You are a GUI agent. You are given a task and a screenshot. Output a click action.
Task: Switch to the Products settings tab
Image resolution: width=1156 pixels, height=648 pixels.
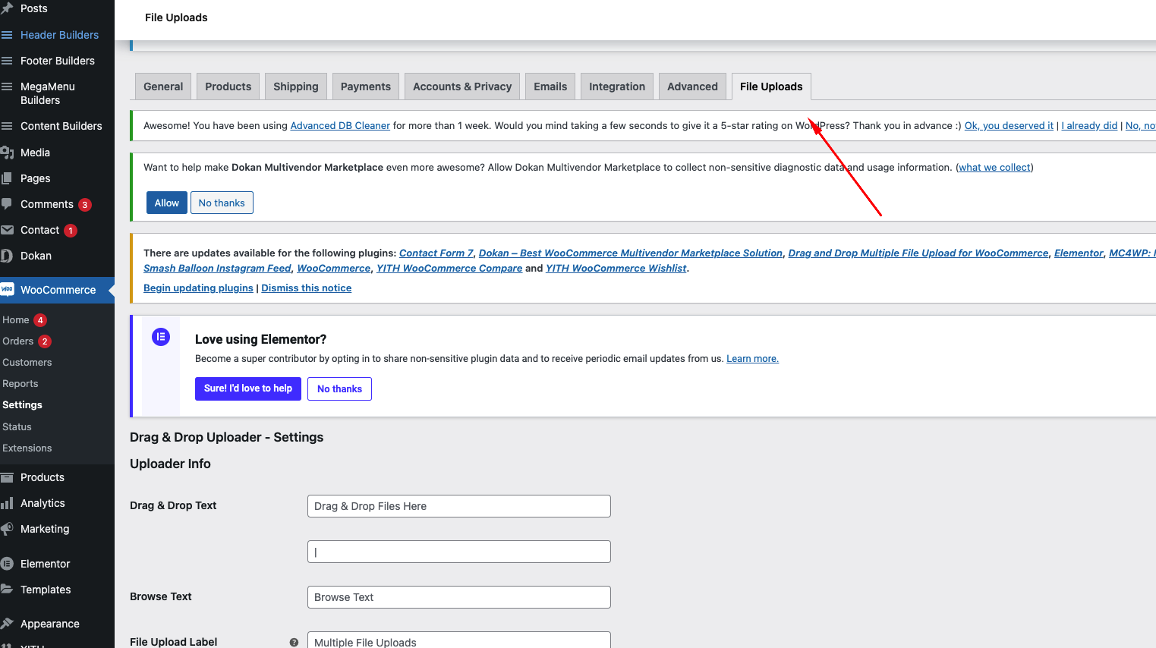[x=228, y=87]
